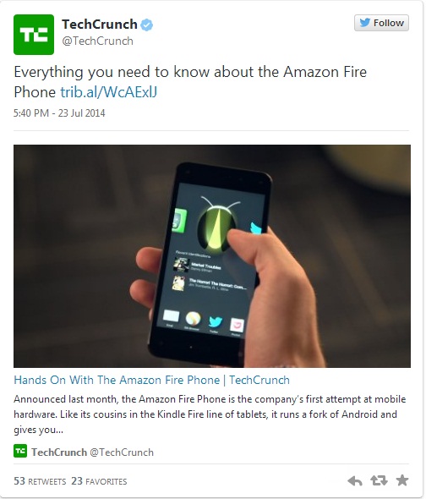
Task: Click the Twitter bird on Follow button
Action: pyautogui.click(x=365, y=22)
